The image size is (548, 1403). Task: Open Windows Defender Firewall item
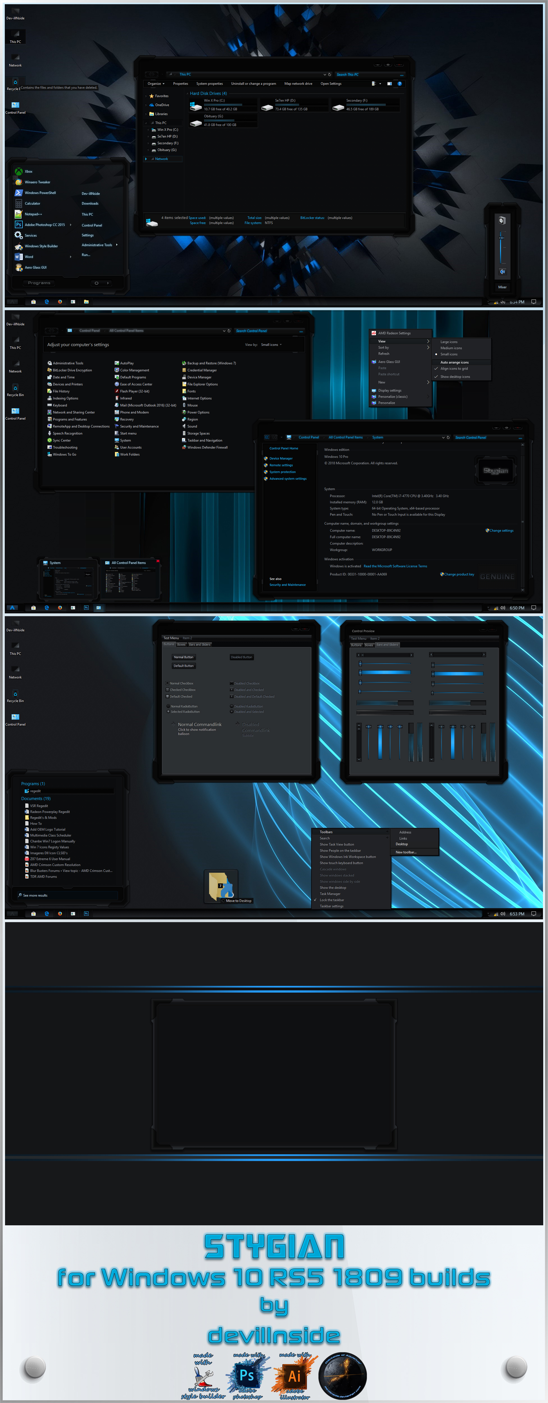pyautogui.click(x=204, y=447)
